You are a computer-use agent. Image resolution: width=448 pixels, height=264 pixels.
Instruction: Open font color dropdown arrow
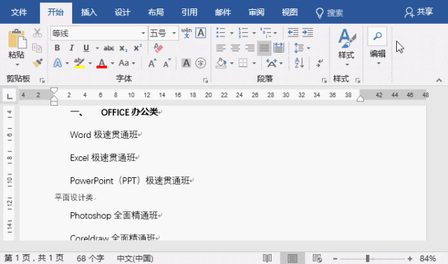click(112, 63)
